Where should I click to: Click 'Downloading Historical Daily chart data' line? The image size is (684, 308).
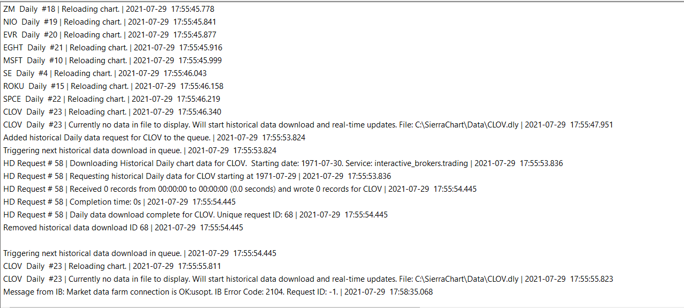pos(283,163)
